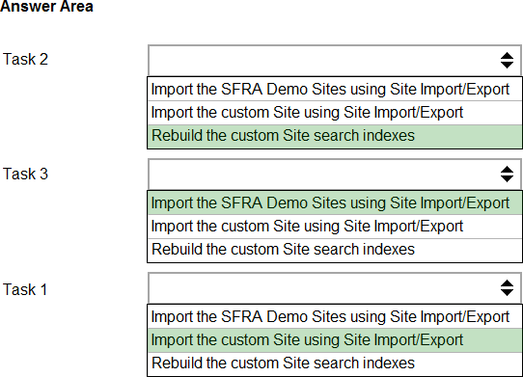Click the empty Task 3 combo box field
This screenshot has height=377, width=523.
[x=334, y=175]
